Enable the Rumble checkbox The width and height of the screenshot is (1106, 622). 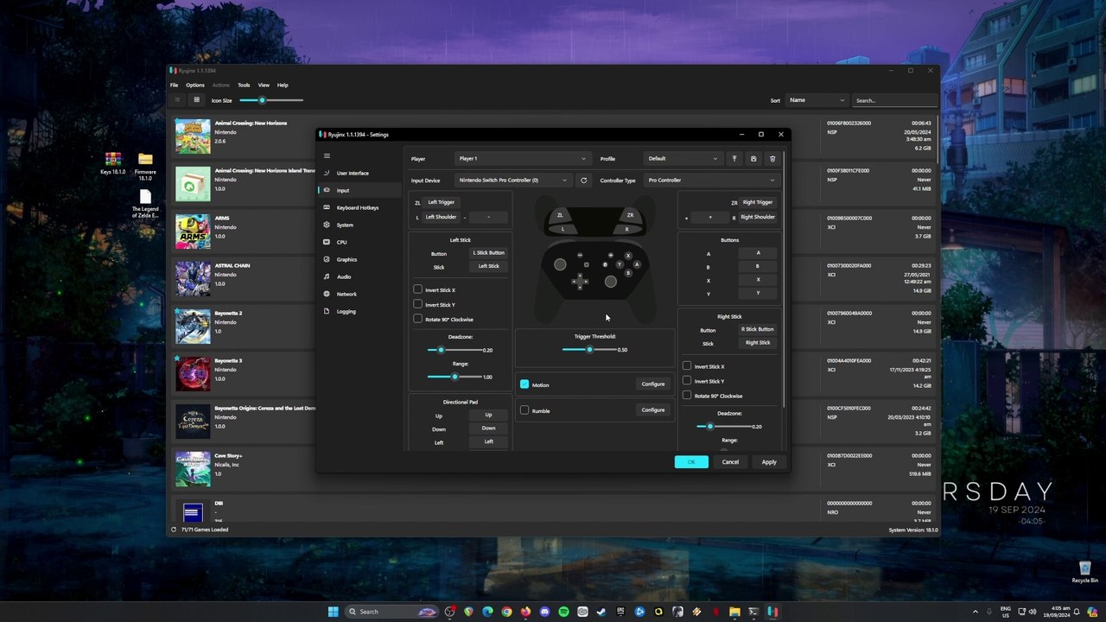[x=524, y=410]
